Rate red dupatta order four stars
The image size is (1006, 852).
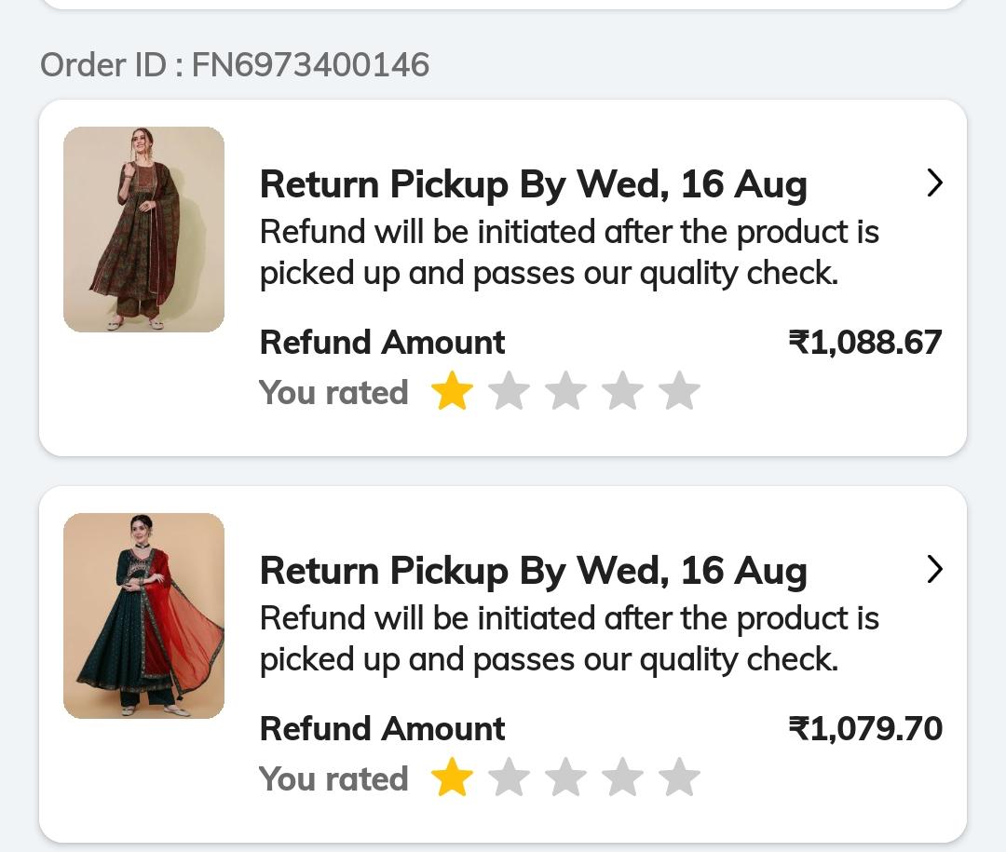pyautogui.click(x=622, y=778)
